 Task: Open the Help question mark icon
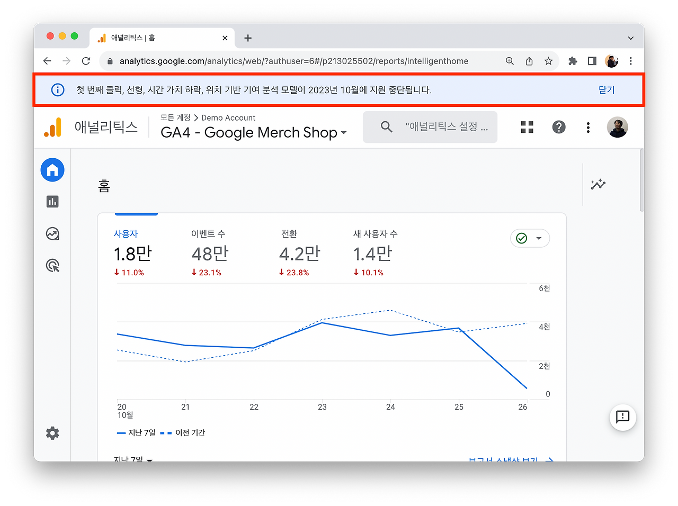(559, 127)
